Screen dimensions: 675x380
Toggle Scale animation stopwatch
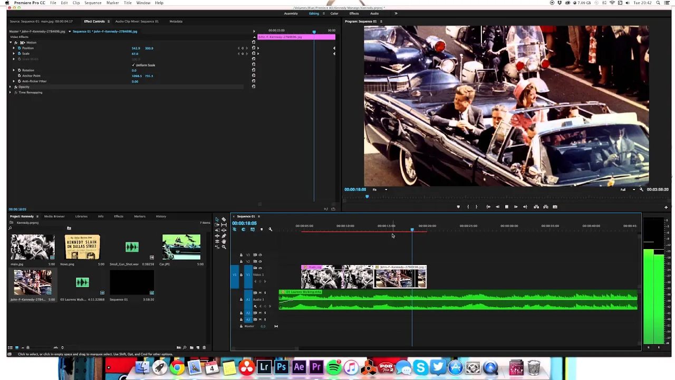(x=20, y=53)
